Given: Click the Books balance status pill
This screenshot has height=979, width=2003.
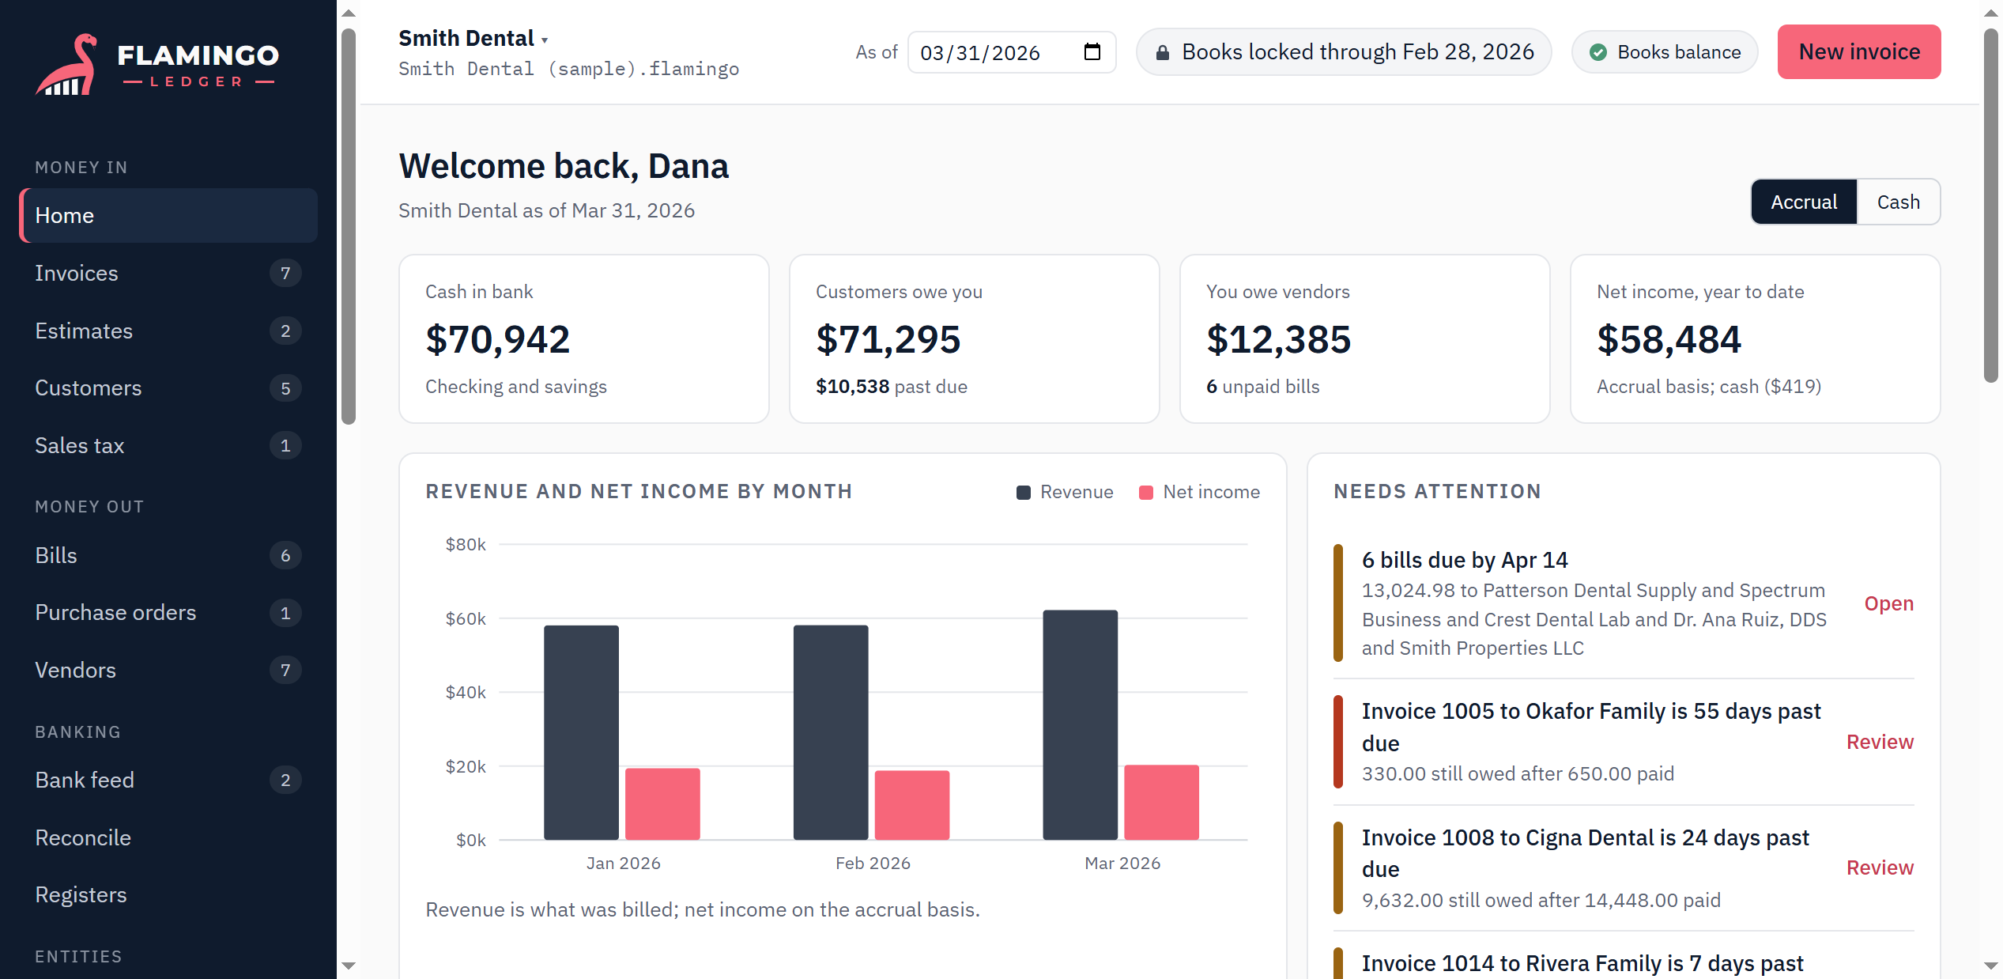Looking at the screenshot, I should [1665, 52].
